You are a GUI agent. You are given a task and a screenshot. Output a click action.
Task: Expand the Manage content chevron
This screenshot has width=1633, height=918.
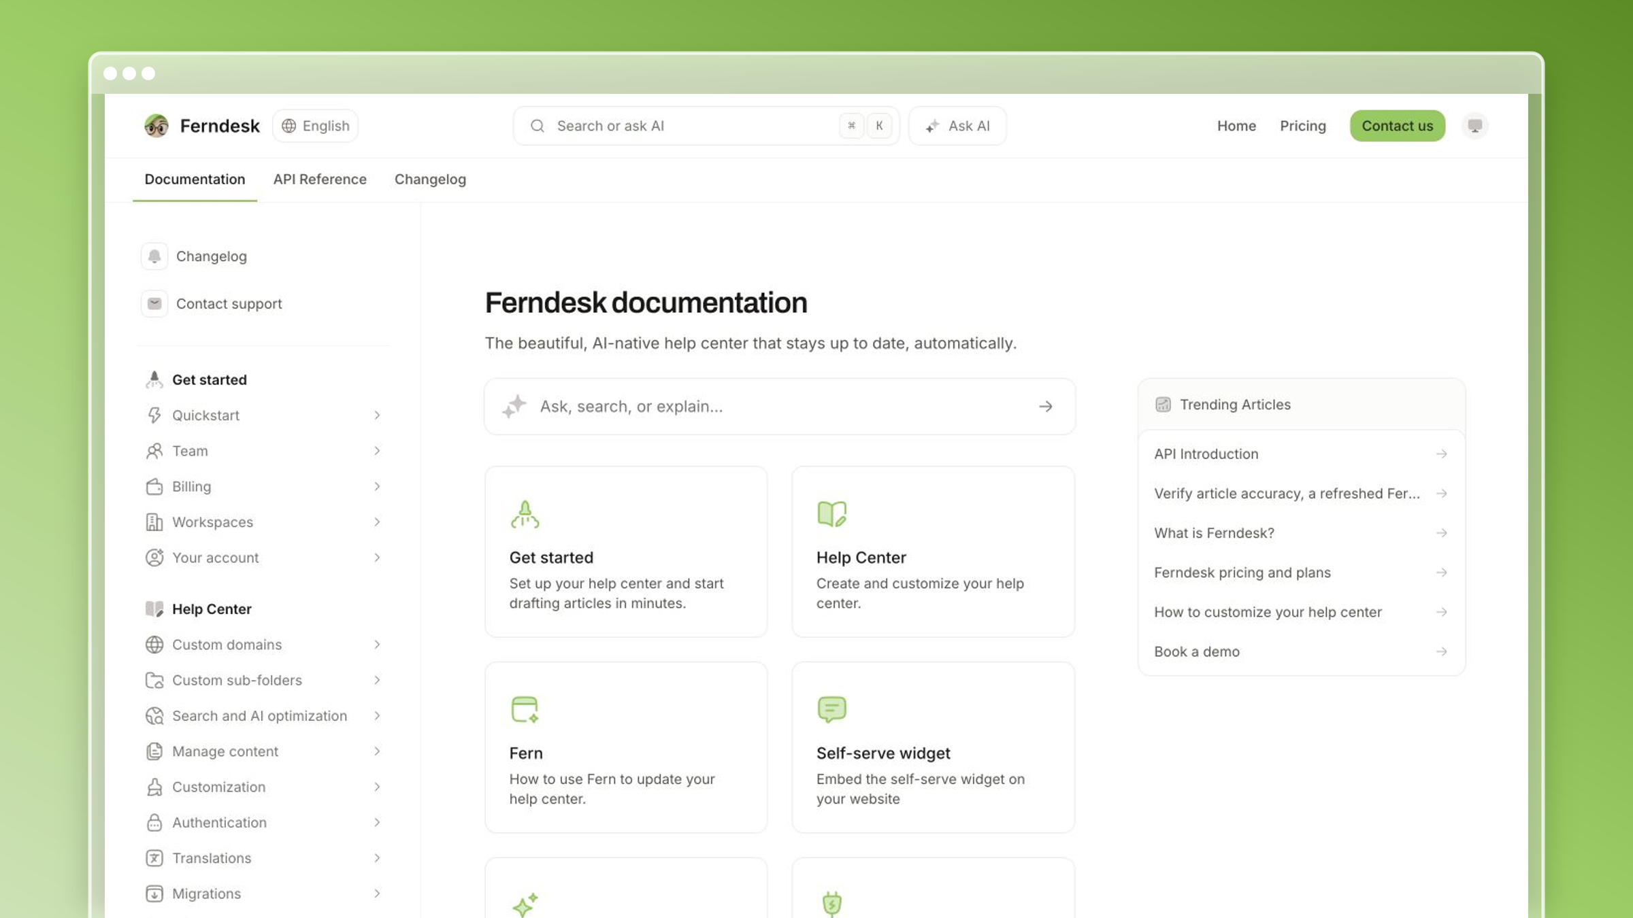click(x=377, y=751)
